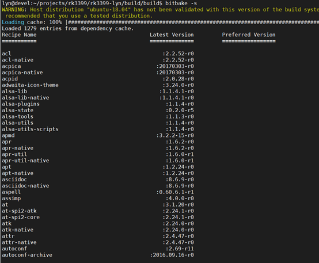Click version ':1.1.3-r0' for alsa-tools
The height and width of the screenshot is (263, 319).
pyautogui.click(x=180, y=117)
